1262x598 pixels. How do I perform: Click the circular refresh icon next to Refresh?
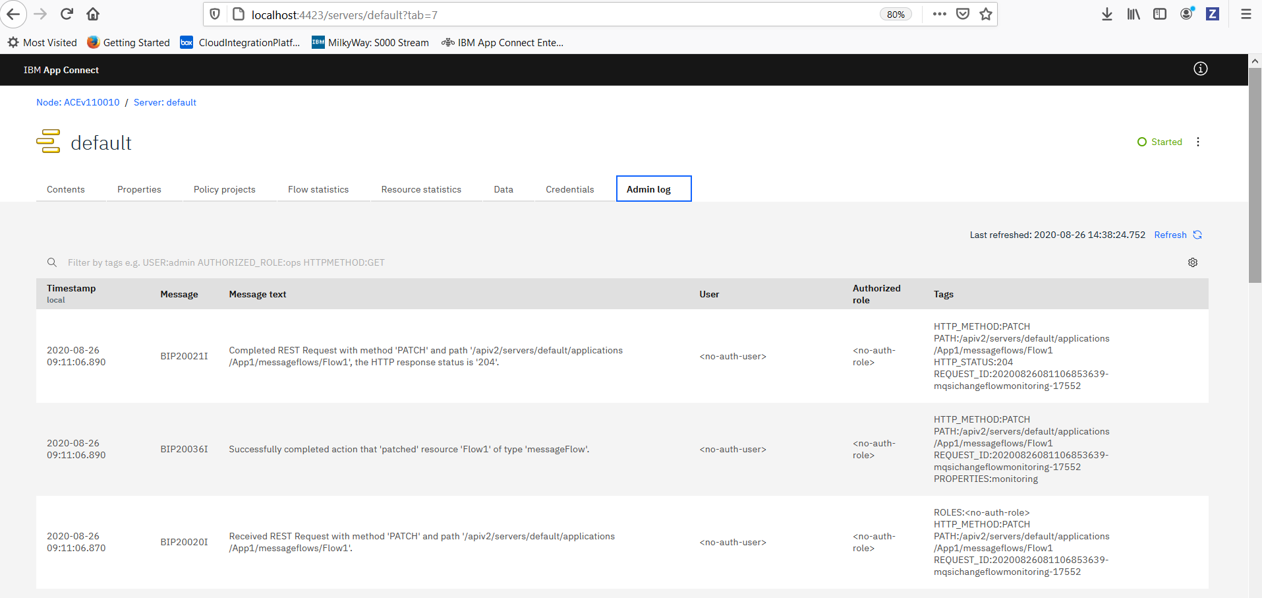[x=1197, y=235]
